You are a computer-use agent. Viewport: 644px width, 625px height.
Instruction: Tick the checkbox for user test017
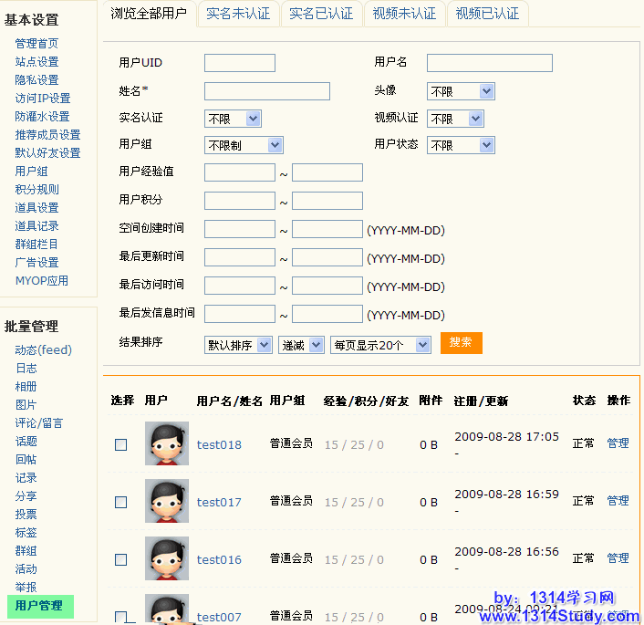(x=121, y=502)
